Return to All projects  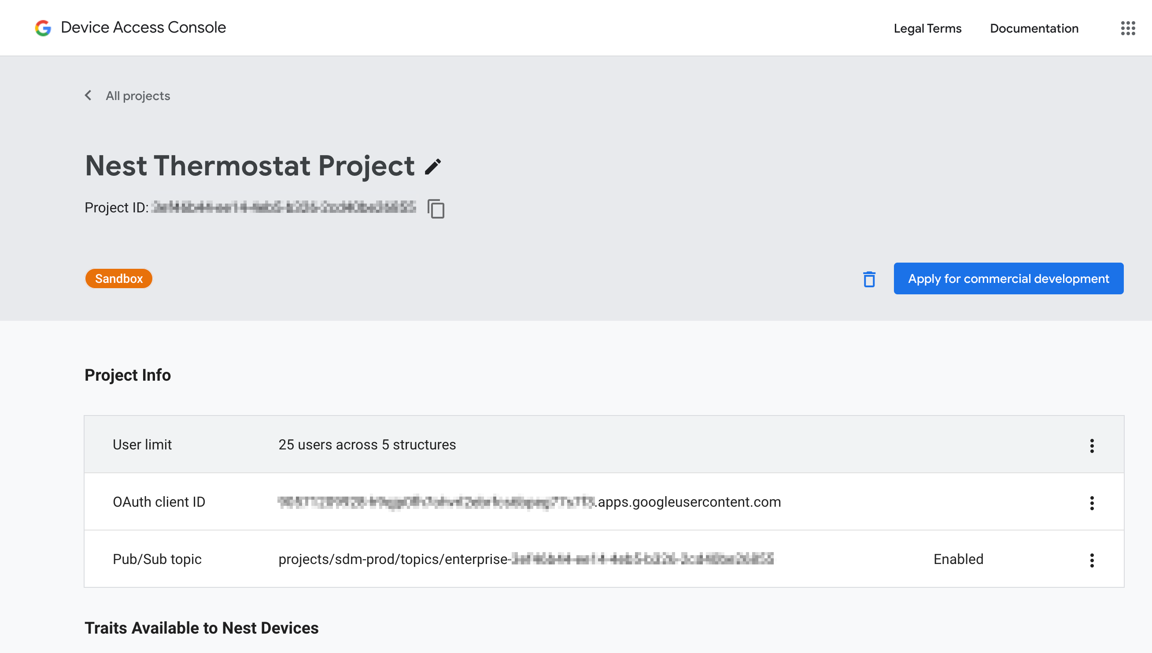(x=137, y=96)
